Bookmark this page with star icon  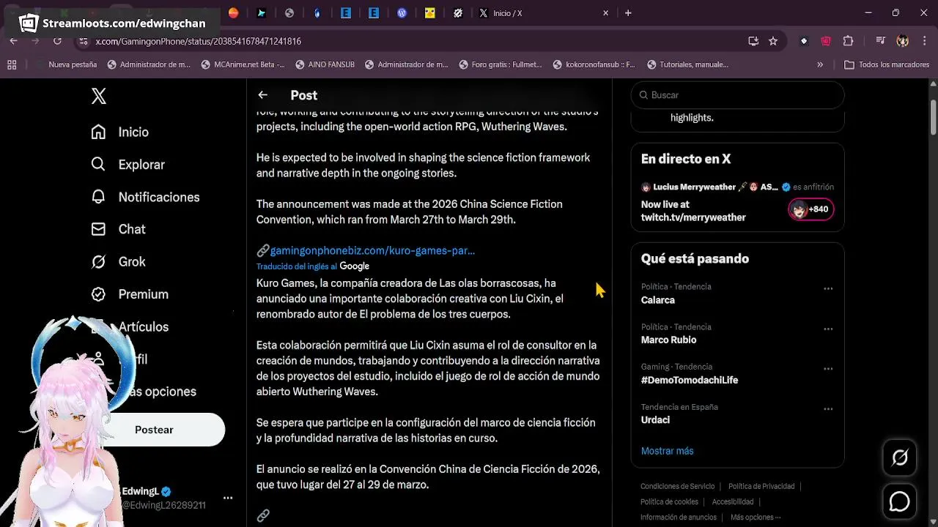(x=773, y=41)
